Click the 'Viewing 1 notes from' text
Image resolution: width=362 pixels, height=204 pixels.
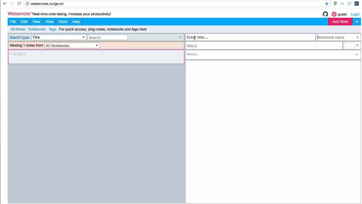point(26,45)
